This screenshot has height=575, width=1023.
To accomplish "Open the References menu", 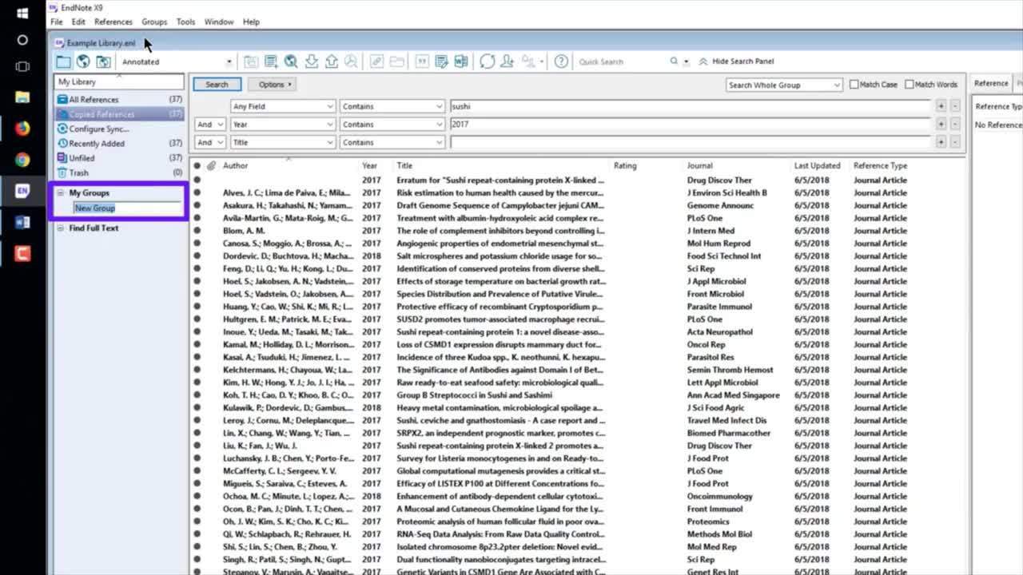I will (x=113, y=22).
